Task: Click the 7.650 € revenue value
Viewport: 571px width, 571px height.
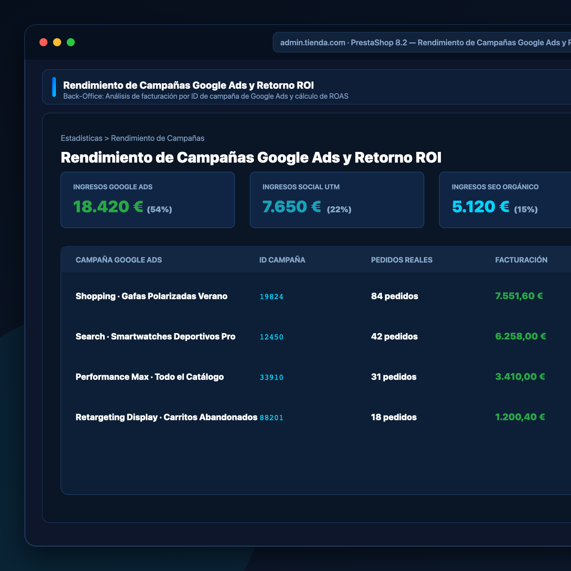Action: click(292, 207)
